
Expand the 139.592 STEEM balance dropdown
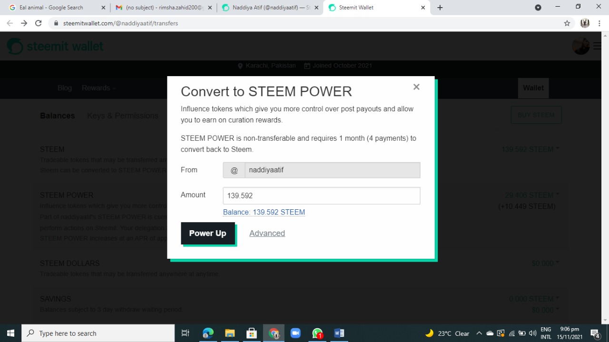(530, 149)
